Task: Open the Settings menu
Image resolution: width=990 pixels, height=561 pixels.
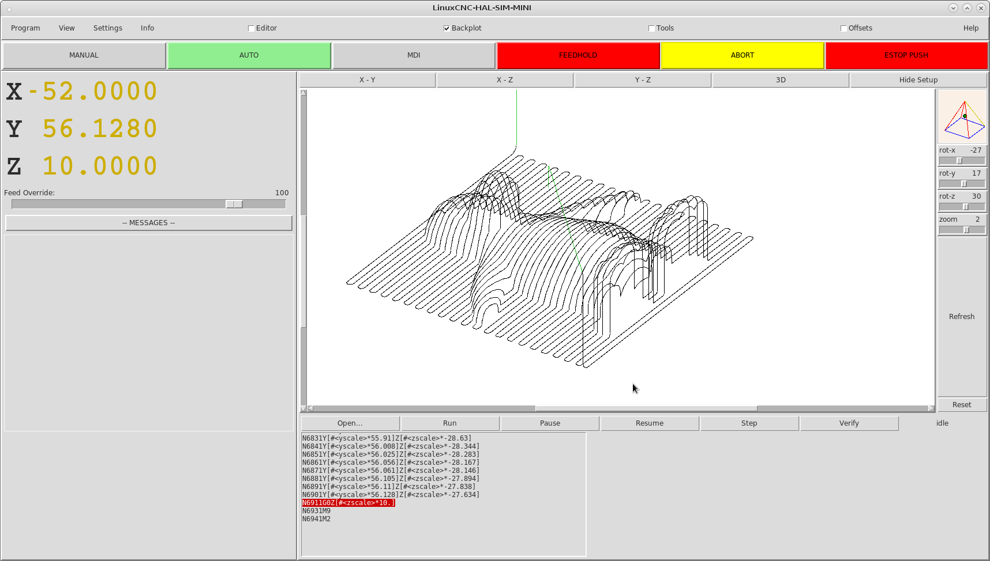Action: 108,28
